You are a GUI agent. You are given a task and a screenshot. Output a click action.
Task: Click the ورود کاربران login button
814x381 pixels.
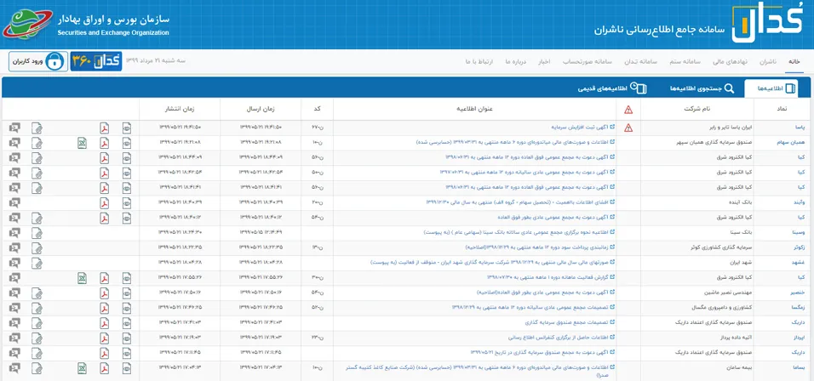point(38,61)
